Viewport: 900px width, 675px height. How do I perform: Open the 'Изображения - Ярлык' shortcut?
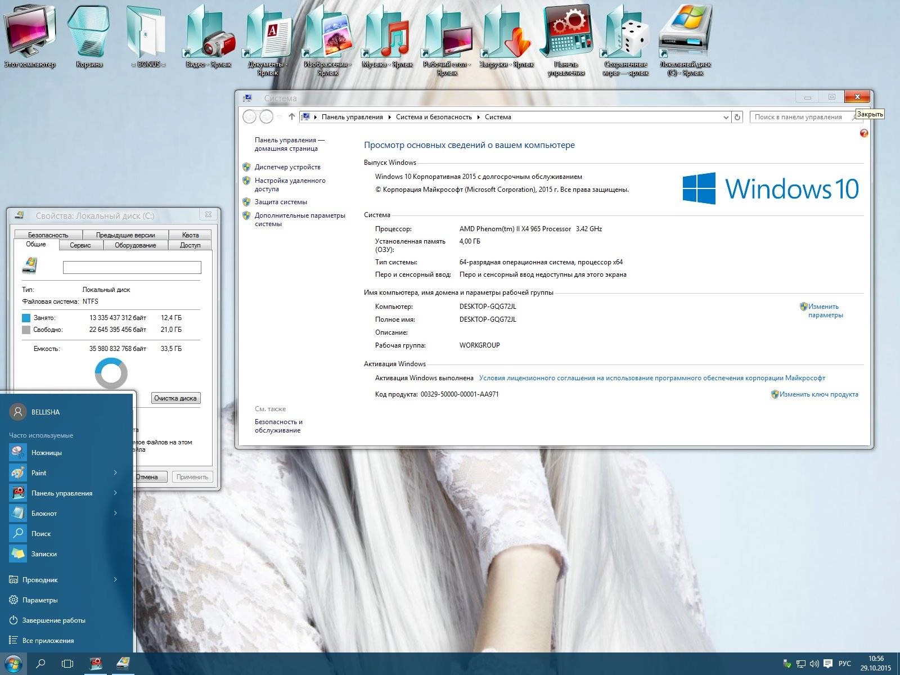tap(327, 39)
